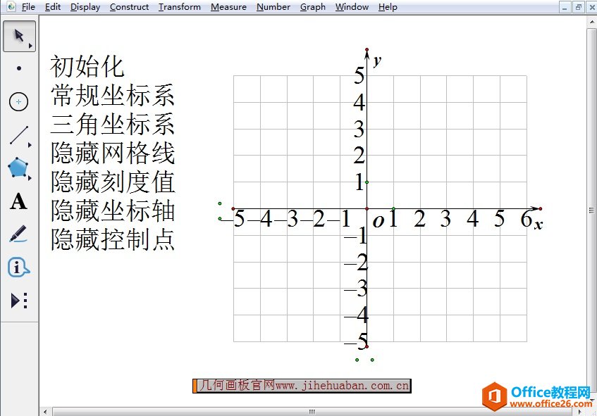
Task: Select the Information tool
Action: click(x=19, y=267)
